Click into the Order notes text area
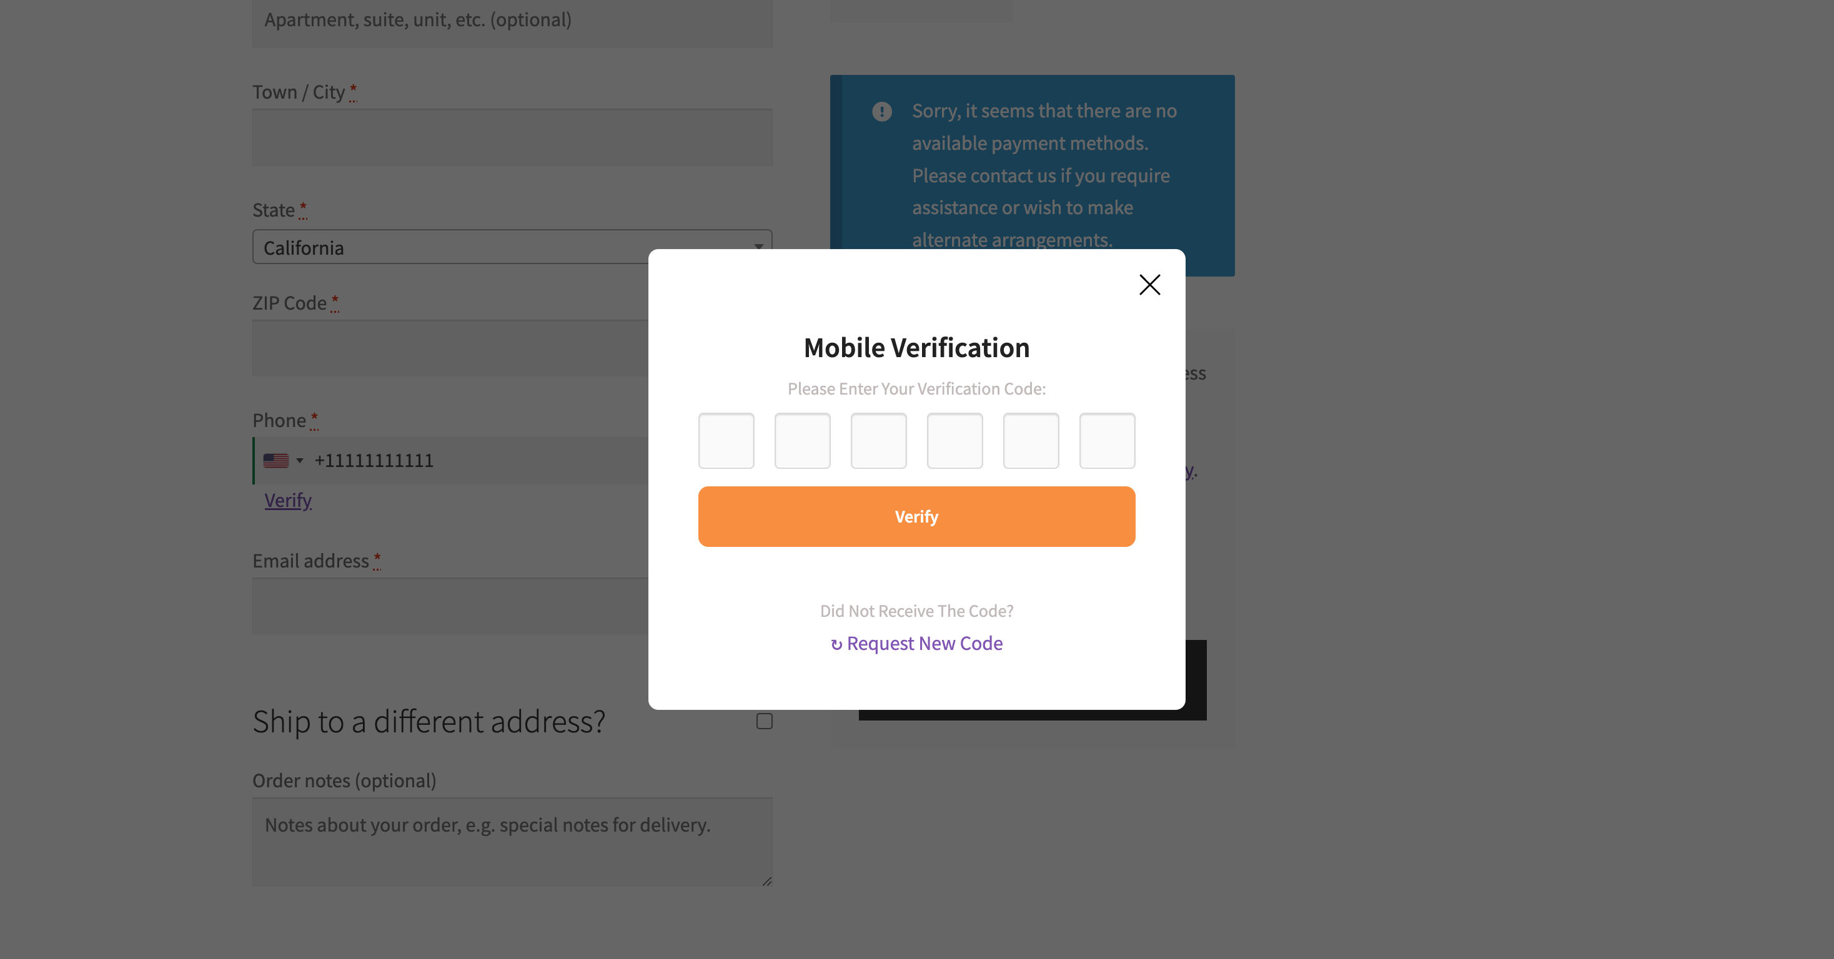 [512, 842]
